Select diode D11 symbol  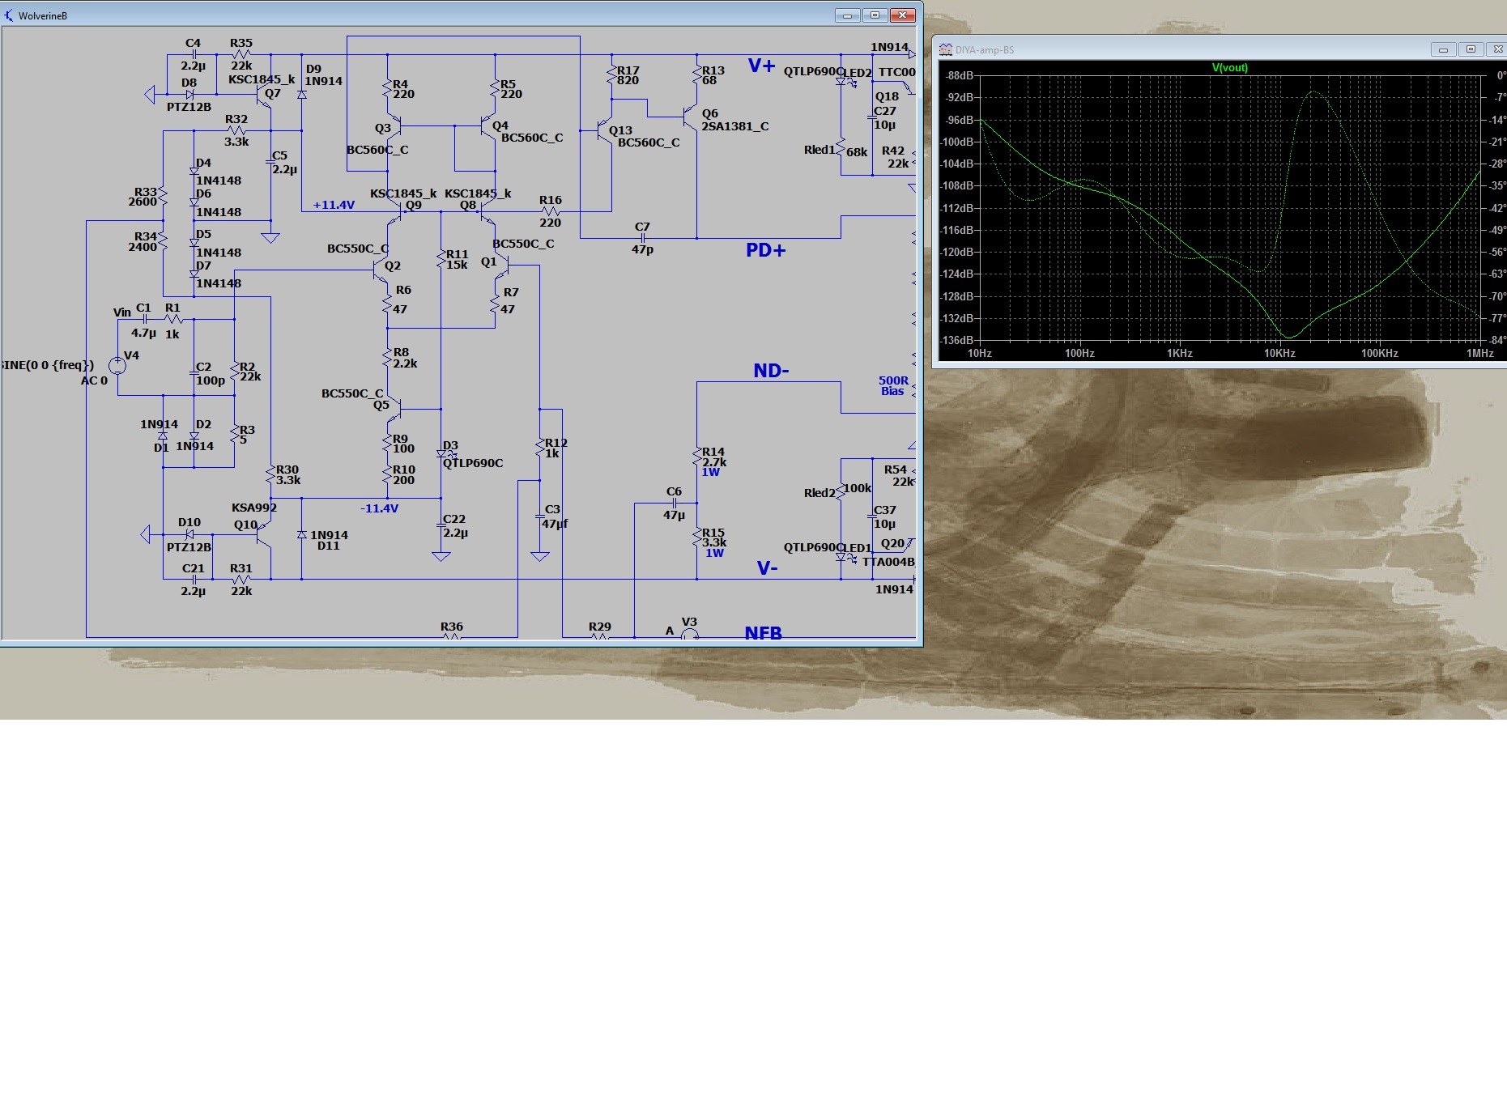[x=302, y=535]
